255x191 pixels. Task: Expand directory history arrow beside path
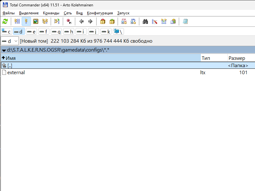[4, 50]
